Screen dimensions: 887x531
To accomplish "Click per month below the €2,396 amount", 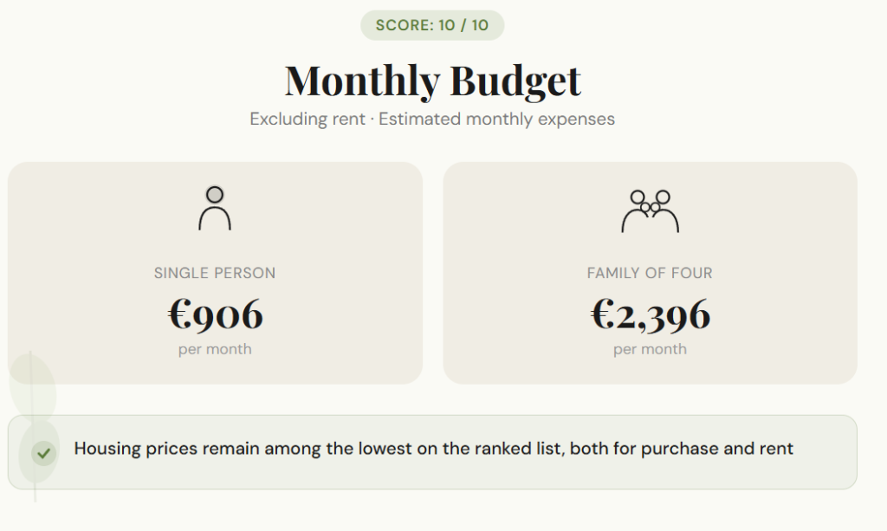I will pyautogui.click(x=650, y=349).
